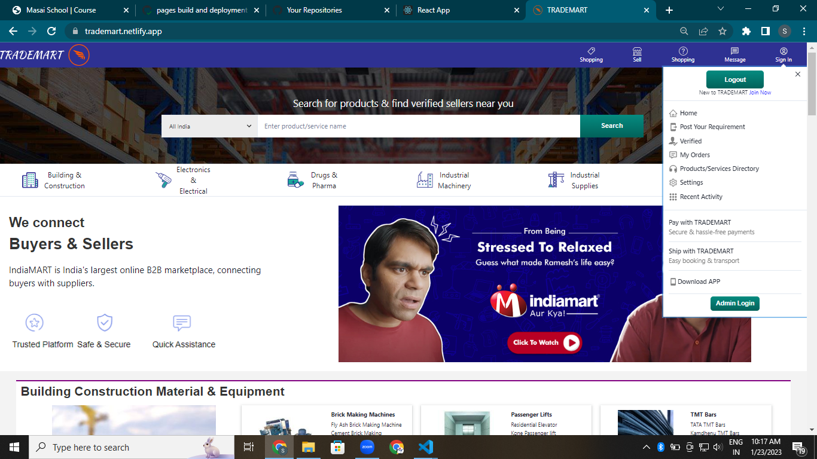Select the Industrial Supplies category icon
817x459 pixels.
click(x=555, y=179)
